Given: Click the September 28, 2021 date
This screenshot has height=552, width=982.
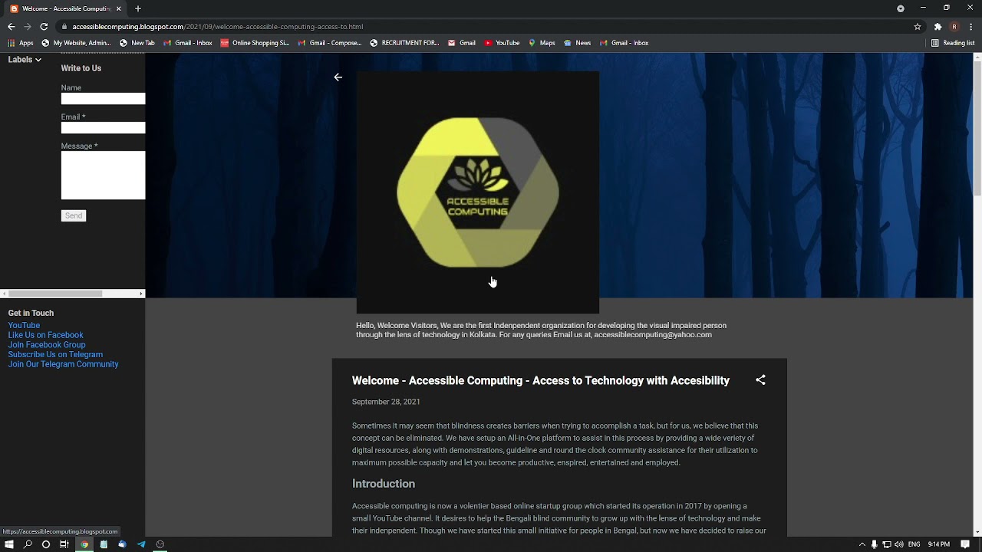Looking at the screenshot, I should tap(386, 402).
